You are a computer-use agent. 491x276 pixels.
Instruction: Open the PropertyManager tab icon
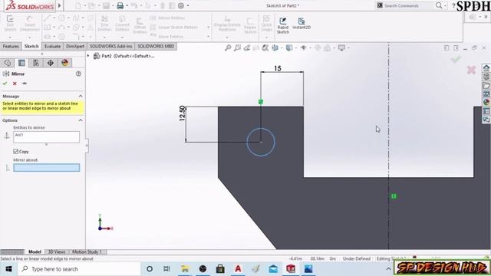tap(21, 63)
